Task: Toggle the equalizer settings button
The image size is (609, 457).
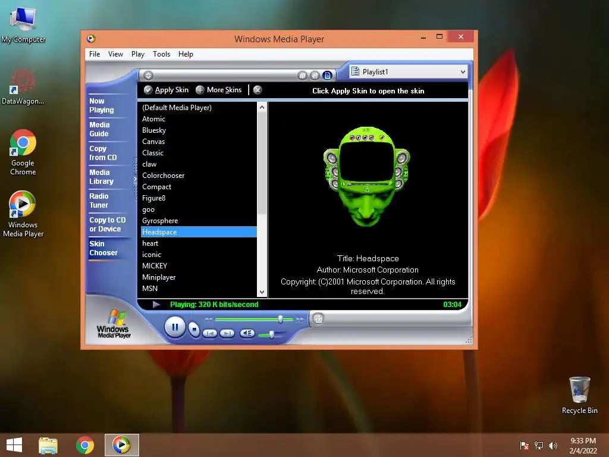Action: [x=315, y=76]
